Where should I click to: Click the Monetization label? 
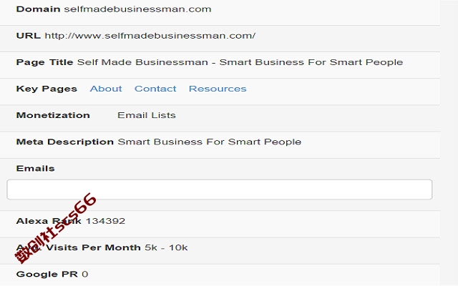click(53, 115)
